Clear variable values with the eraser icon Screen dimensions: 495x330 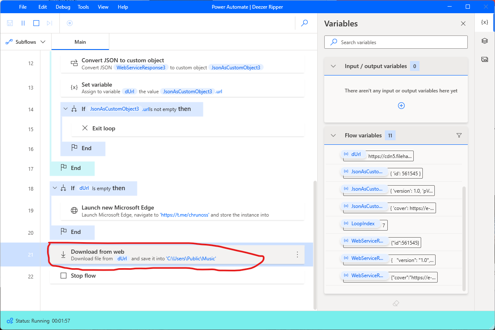coord(396,303)
